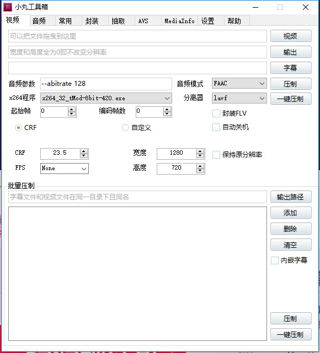320x353 pixels.
Task: Click the 输出路径 output path button
Action: (x=291, y=197)
